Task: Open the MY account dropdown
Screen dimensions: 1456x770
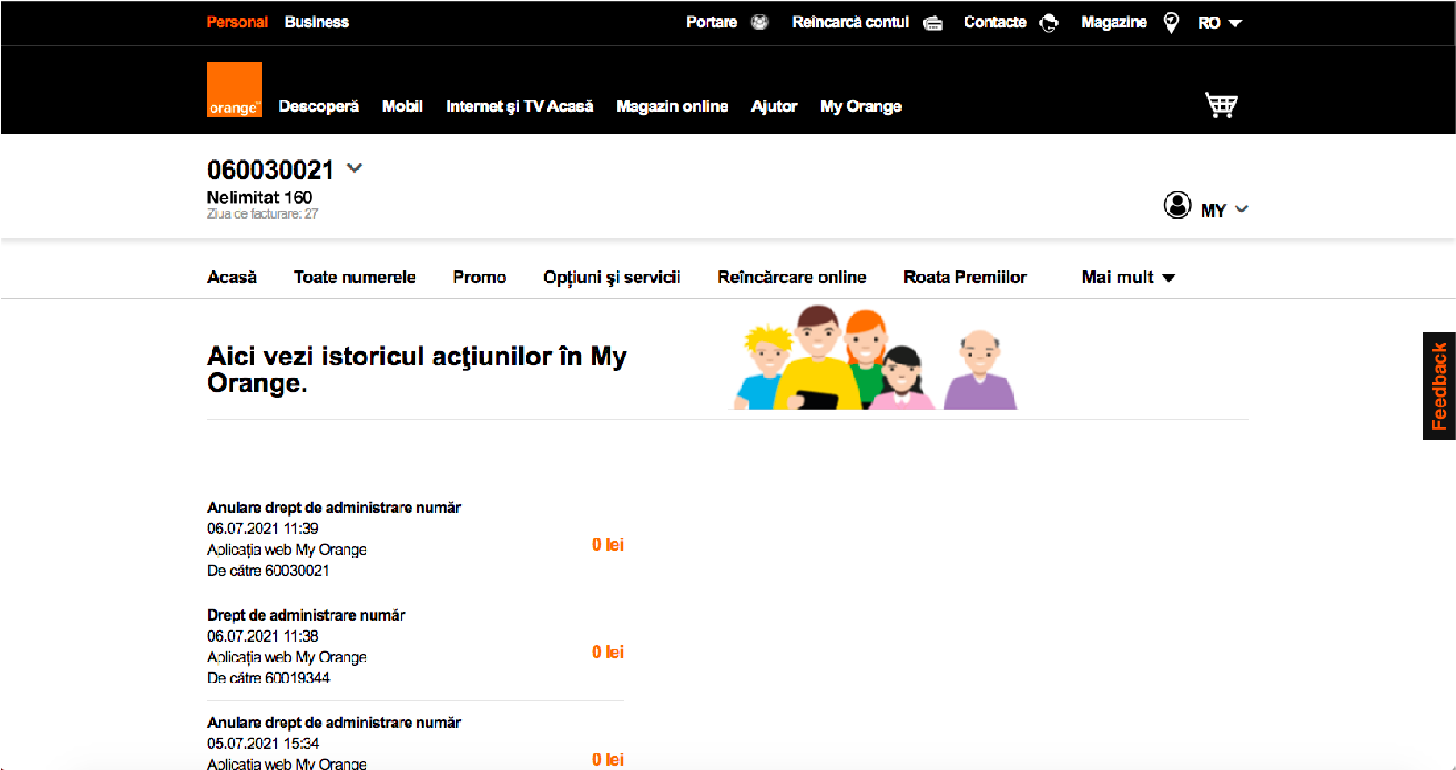Action: [1224, 210]
